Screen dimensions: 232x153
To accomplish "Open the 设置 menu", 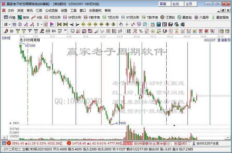I will click(64, 10).
